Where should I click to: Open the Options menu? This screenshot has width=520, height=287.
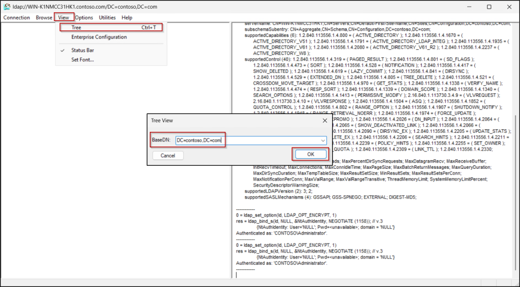[84, 18]
